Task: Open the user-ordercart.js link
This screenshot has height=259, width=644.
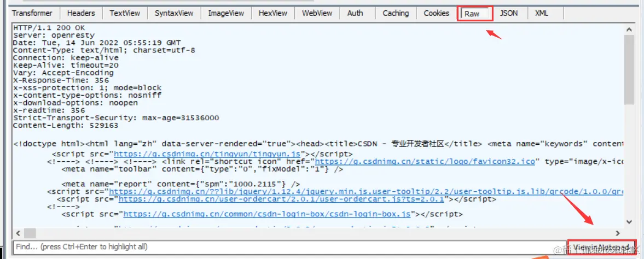Action: 282,199
